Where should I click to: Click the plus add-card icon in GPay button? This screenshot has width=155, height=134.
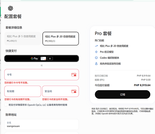(50, 59)
